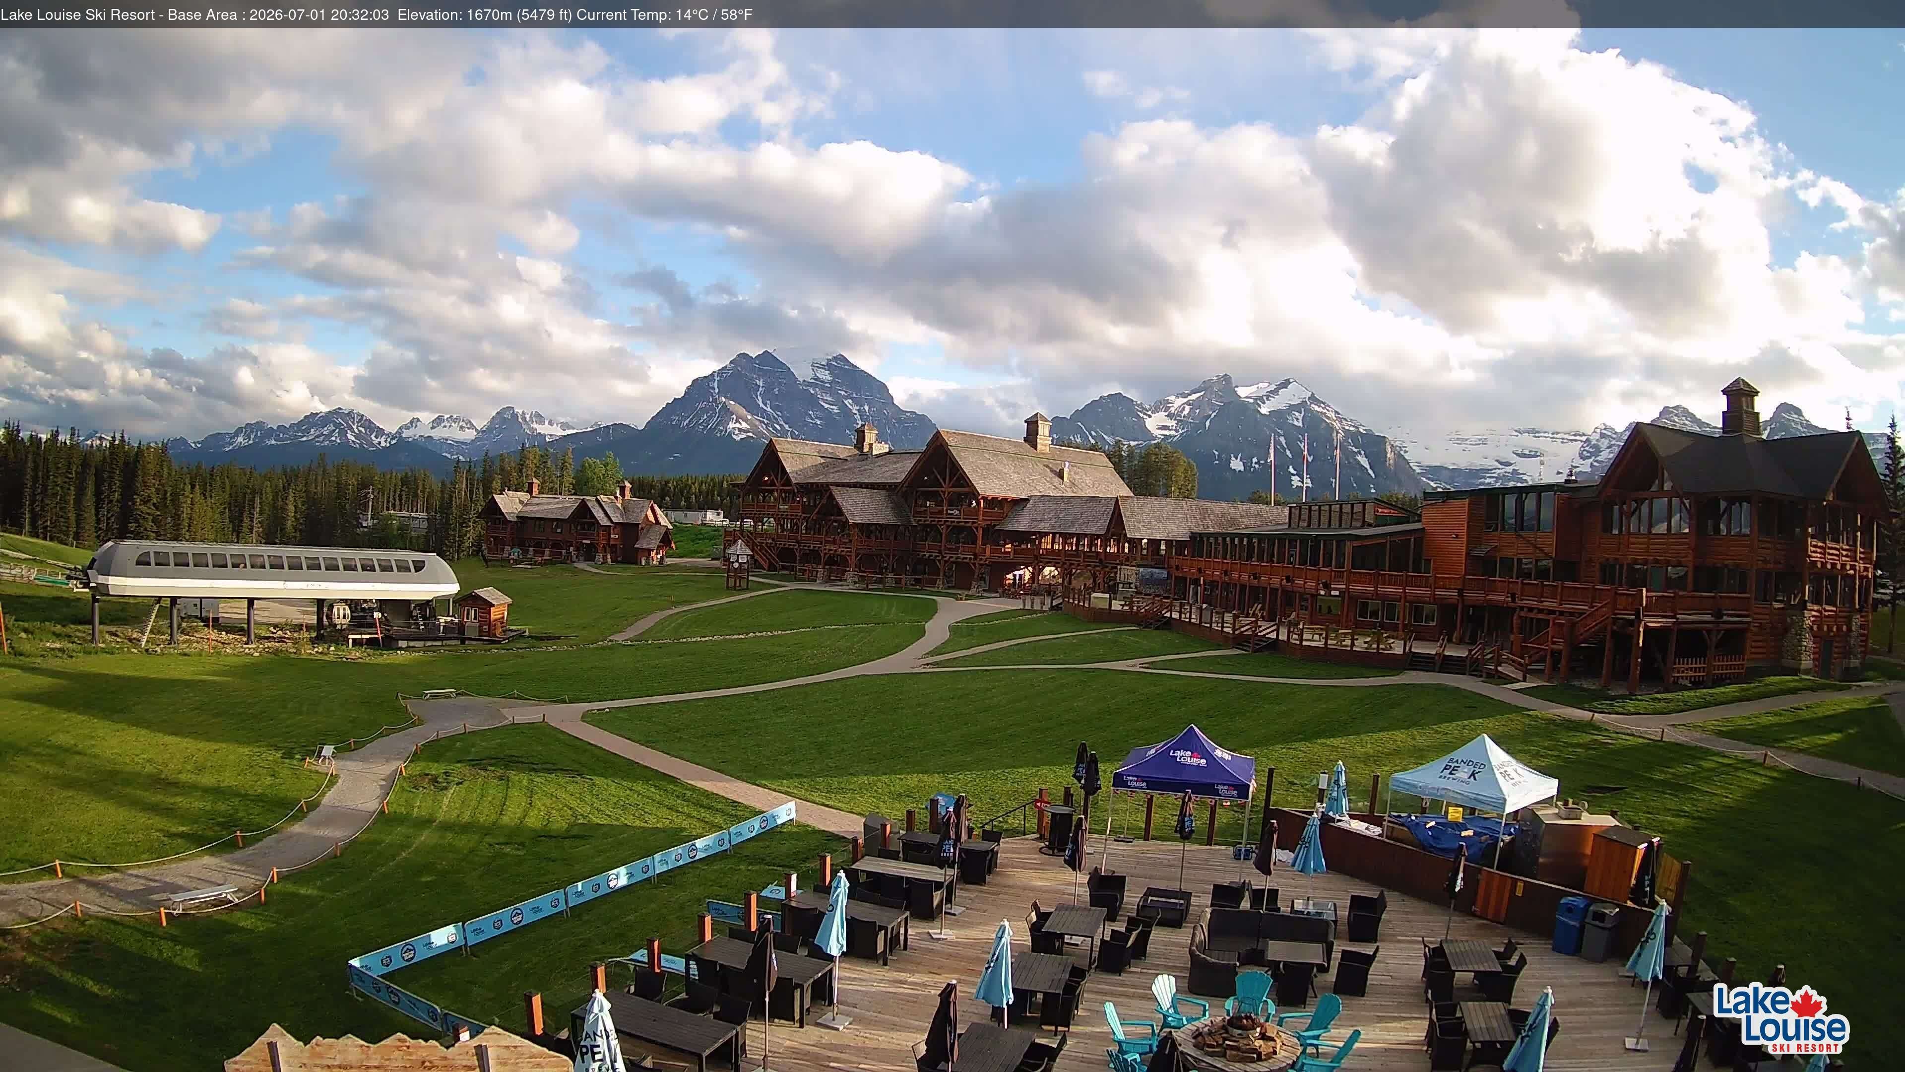Click the 'Current Temp: 14°C / 58°F' reading
The width and height of the screenshot is (1905, 1072).
[x=664, y=15]
